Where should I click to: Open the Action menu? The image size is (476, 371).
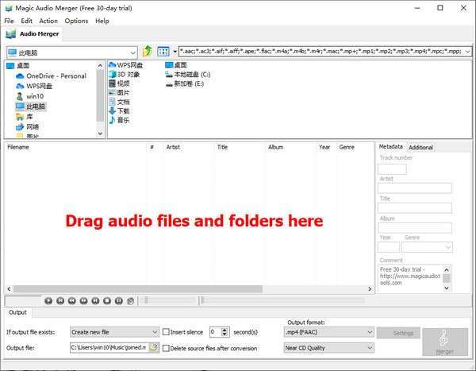48,21
